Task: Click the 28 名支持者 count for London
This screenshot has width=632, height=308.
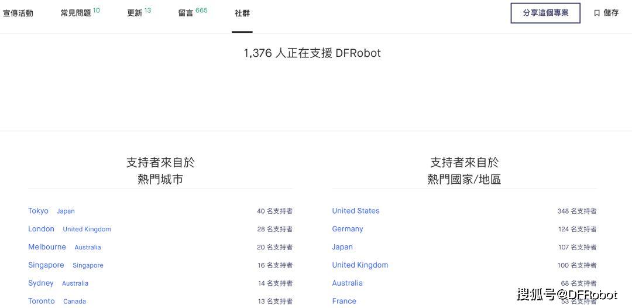Action: point(275,230)
